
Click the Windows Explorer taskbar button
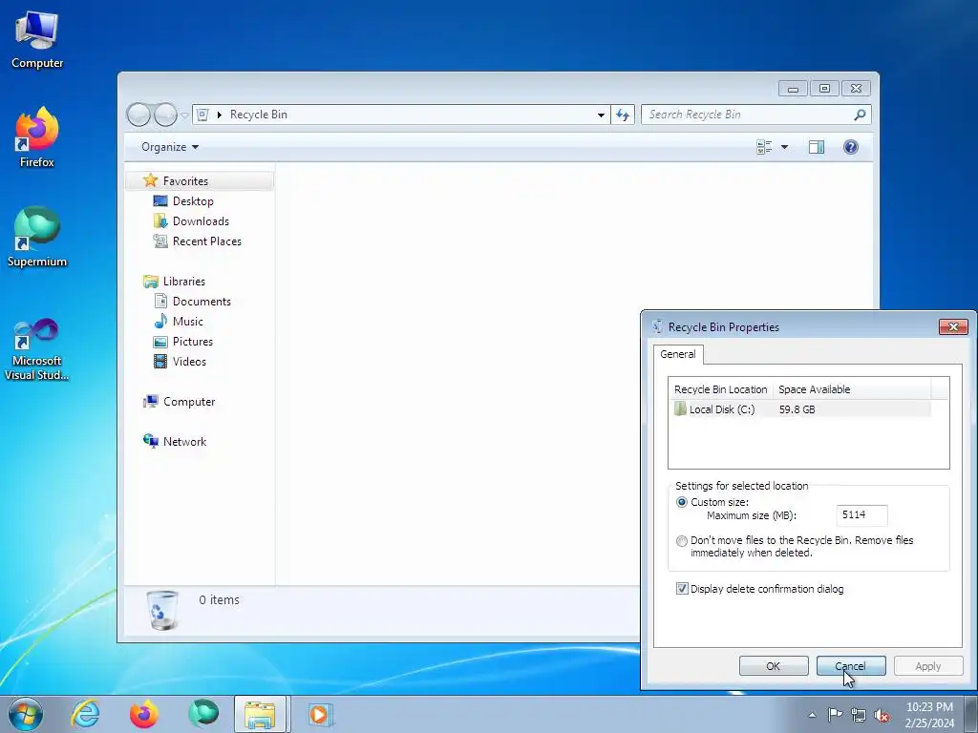click(260, 714)
